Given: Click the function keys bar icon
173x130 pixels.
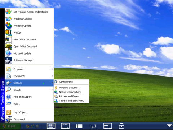Looking at the screenshot, I should (65, 126).
